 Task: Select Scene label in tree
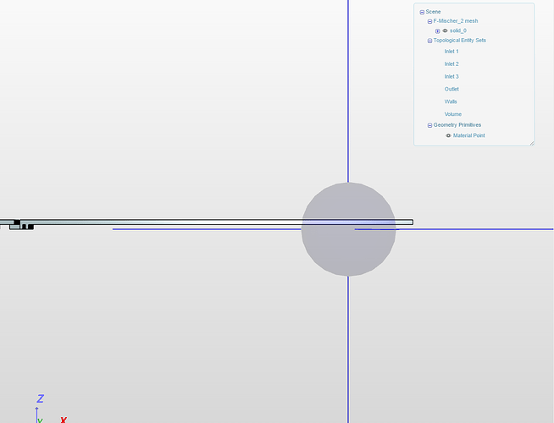pos(433,12)
